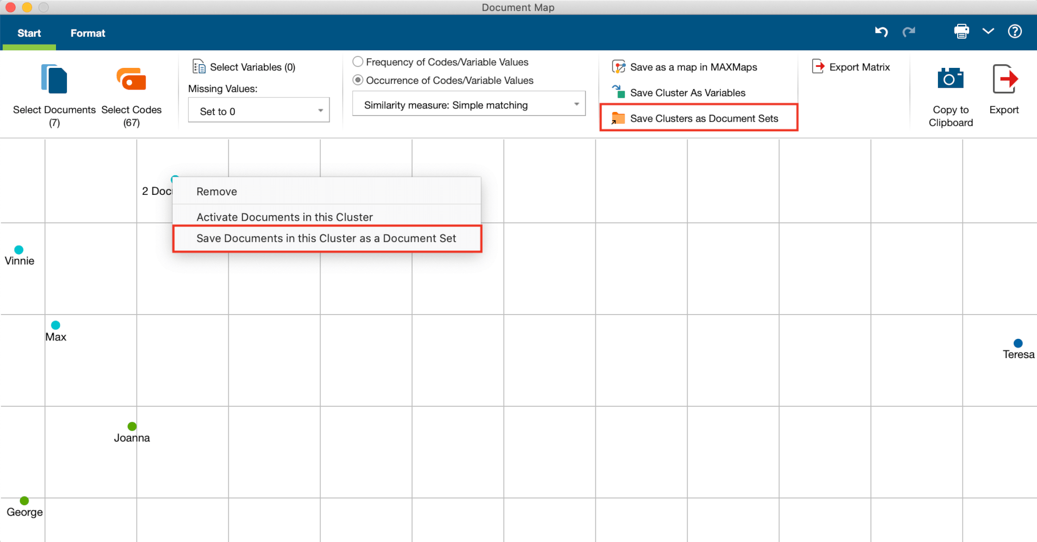Click the Teresa label on the map
This screenshot has height=542, width=1037.
(1018, 354)
